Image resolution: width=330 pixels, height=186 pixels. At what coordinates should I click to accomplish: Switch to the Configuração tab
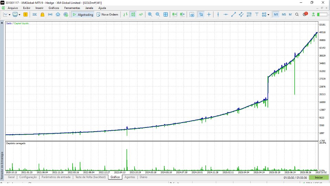coord(28,177)
